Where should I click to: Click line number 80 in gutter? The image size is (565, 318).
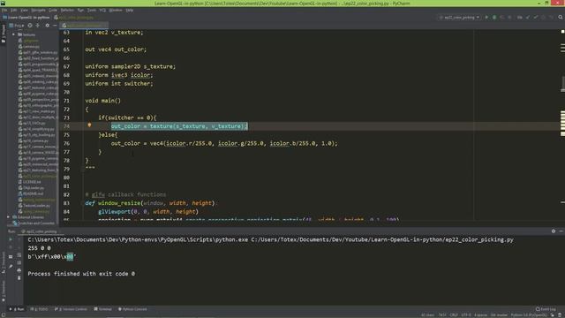click(x=66, y=178)
